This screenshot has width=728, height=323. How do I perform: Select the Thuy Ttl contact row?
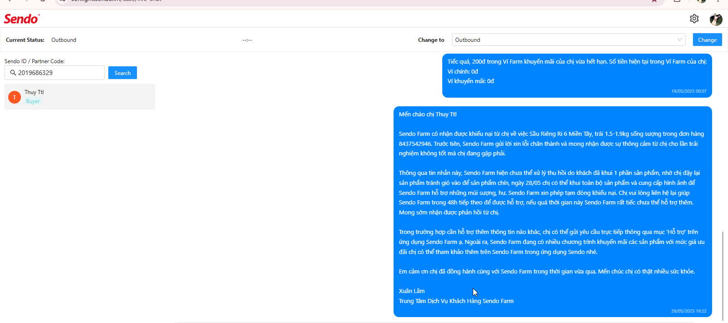[x=80, y=96]
